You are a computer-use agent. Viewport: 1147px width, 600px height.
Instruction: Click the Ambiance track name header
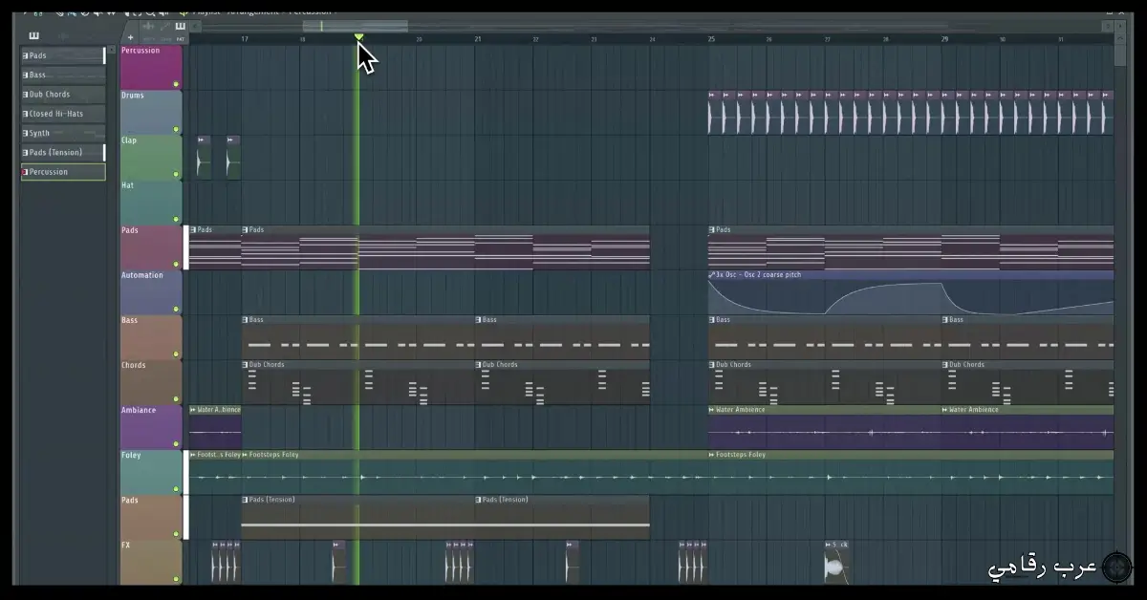pos(141,409)
